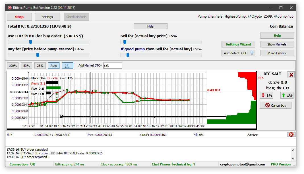304x174 pixels.
Task: Focus the Add Market BTC- input field
Action: coord(112,65)
